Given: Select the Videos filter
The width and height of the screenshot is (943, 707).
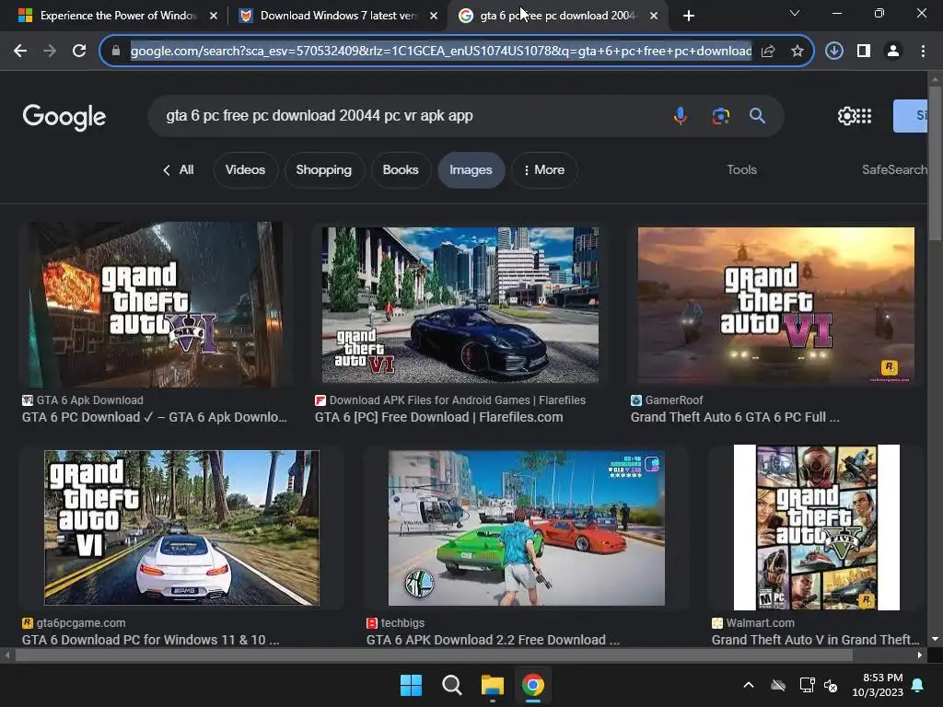Looking at the screenshot, I should click(245, 170).
